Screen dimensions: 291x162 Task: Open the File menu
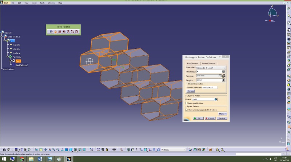point(13,3)
